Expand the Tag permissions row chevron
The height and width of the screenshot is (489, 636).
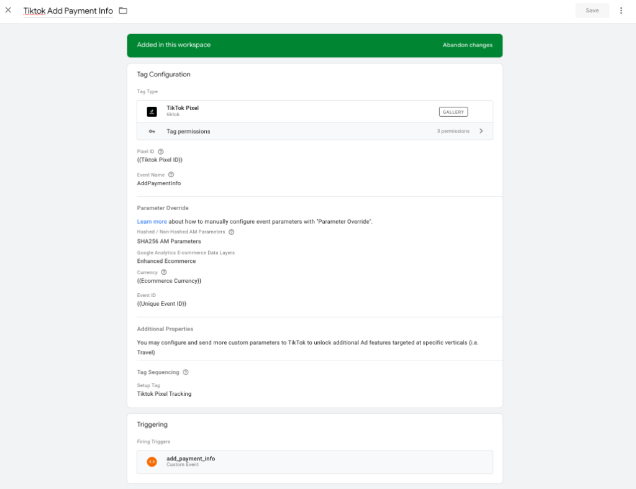coord(481,131)
